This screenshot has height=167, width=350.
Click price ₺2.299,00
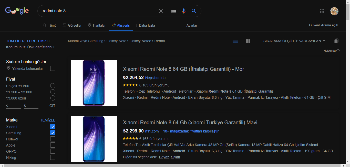[x=133, y=131]
